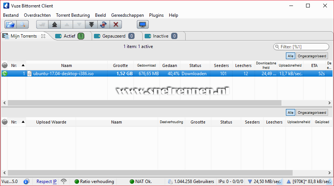Sort seeding list by Upload Waarde column
Image resolution: width=334 pixels, height=186 pixels.
pos(51,122)
